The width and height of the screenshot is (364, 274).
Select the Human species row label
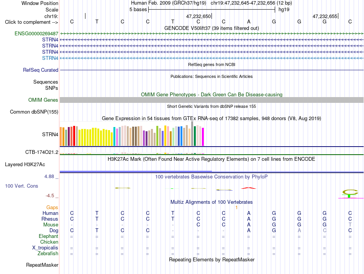[50, 213]
